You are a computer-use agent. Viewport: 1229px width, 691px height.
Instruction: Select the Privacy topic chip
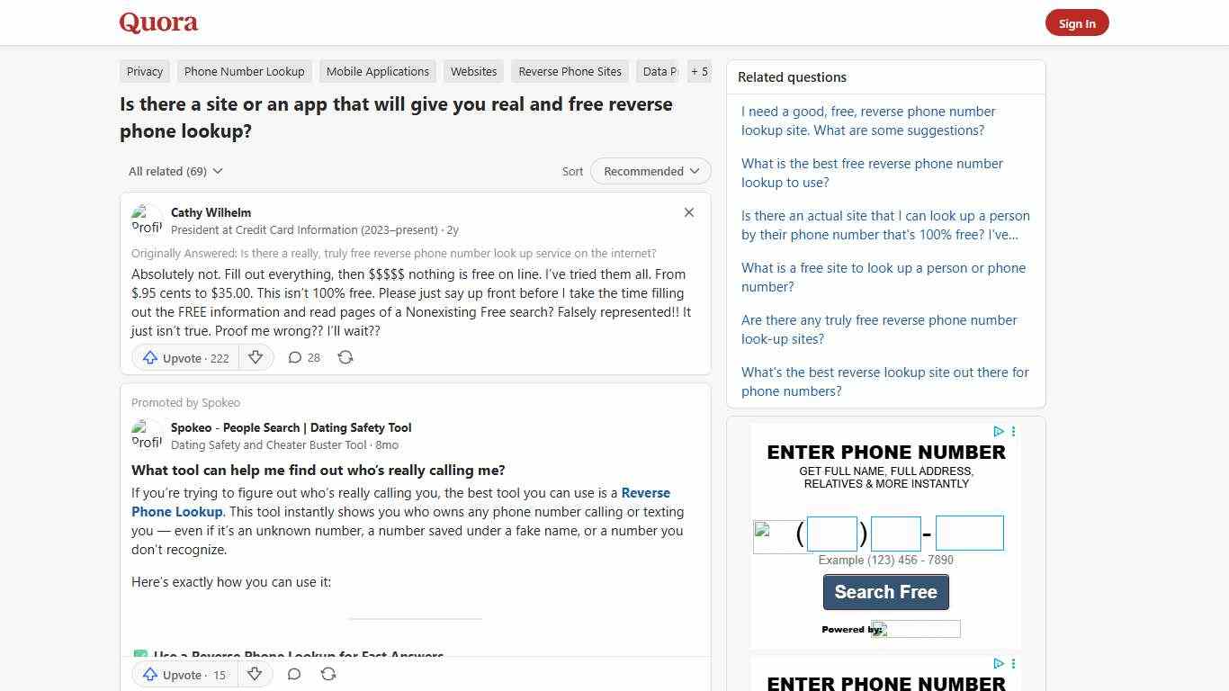pos(144,71)
